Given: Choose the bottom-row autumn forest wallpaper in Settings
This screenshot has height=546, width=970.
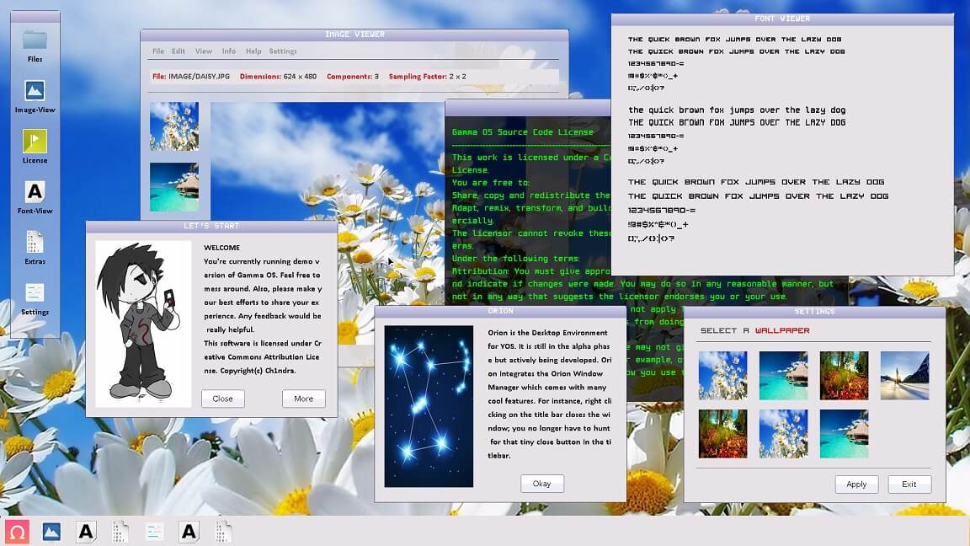Looking at the screenshot, I should pos(723,434).
